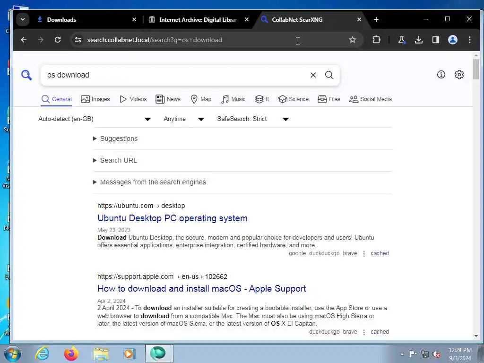484x363 pixels.
Task: Toggle the browser side panel
Action: click(x=435, y=40)
